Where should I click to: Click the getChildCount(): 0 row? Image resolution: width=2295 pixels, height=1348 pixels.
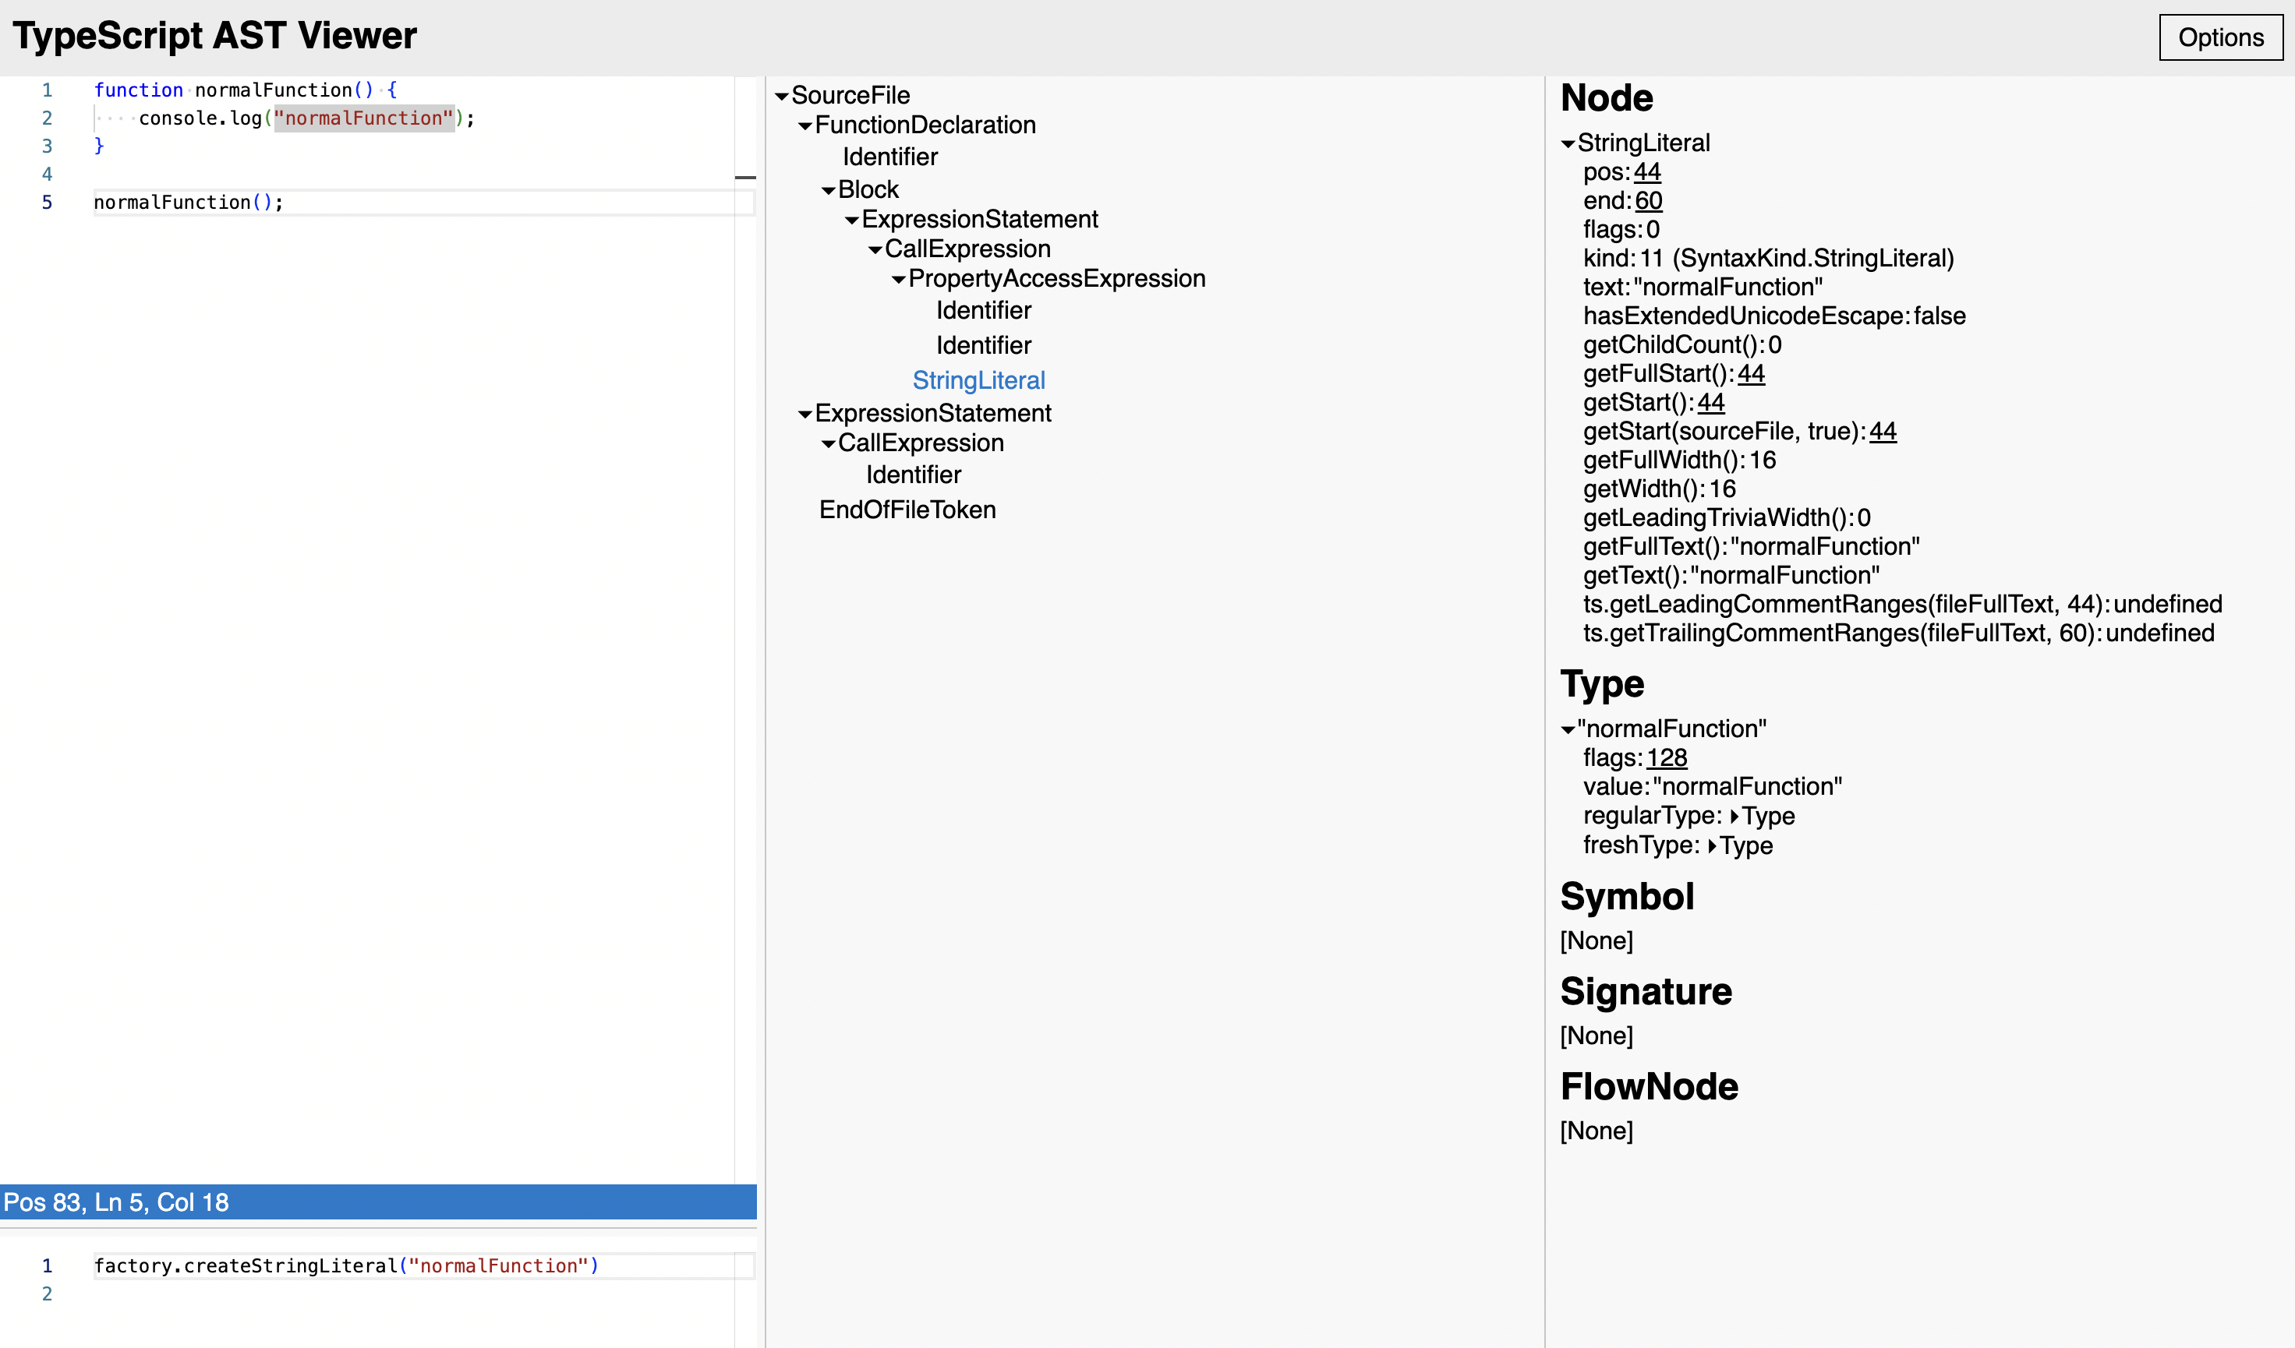1682,345
